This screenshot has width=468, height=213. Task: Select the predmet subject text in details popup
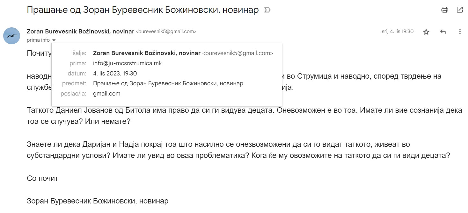click(x=168, y=84)
